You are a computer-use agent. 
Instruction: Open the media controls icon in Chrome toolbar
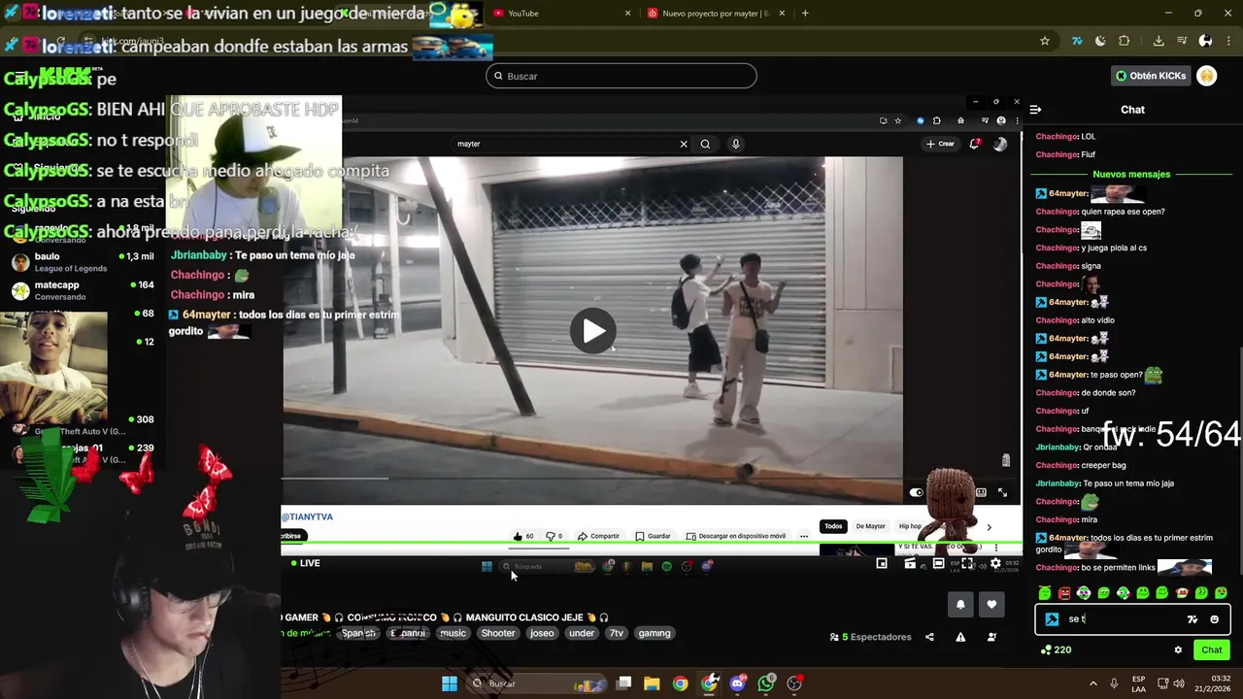point(1182,41)
